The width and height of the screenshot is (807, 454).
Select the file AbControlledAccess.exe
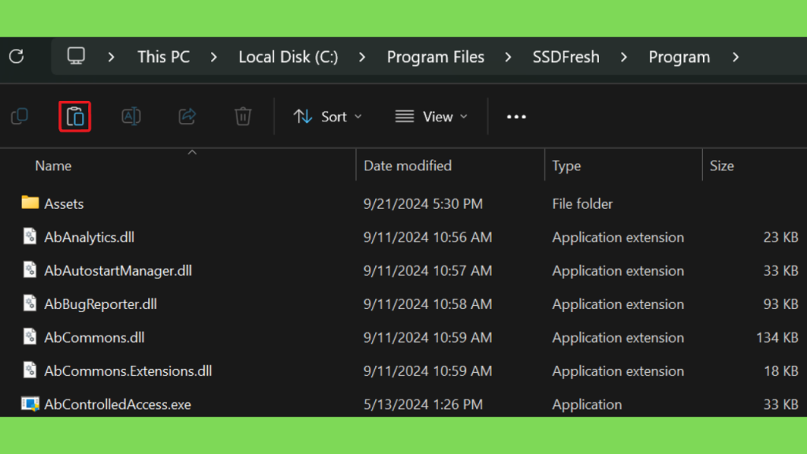pos(117,404)
